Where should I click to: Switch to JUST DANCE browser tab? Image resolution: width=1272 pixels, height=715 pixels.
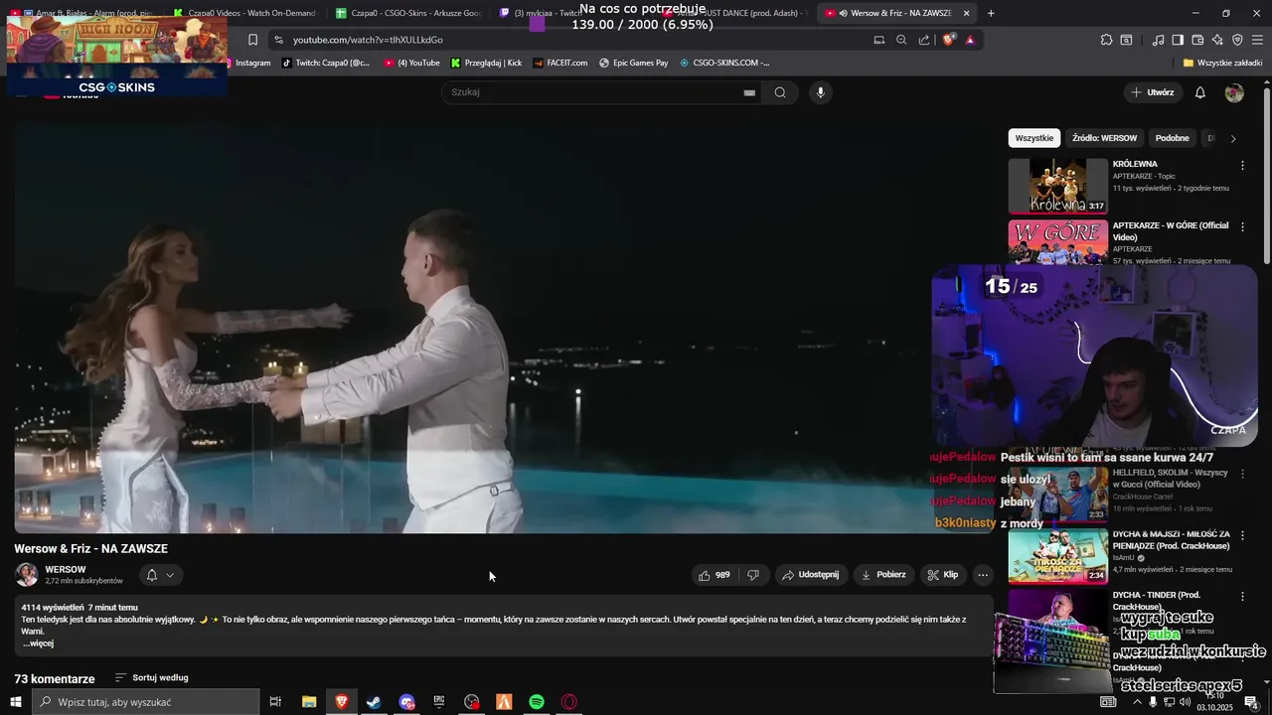735,13
